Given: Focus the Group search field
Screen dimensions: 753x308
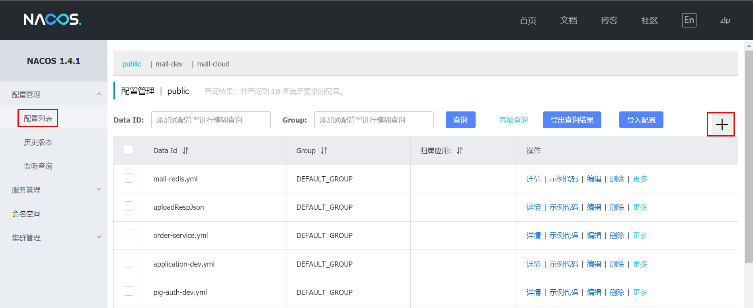Looking at the screenshot, I should [374, 120].
